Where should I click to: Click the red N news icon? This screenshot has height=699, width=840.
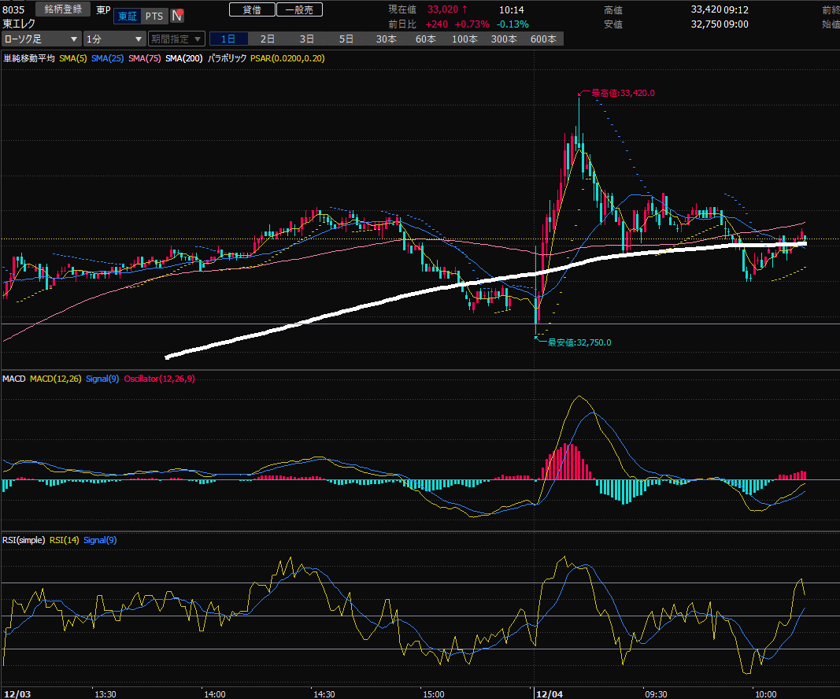pos(178,15)
